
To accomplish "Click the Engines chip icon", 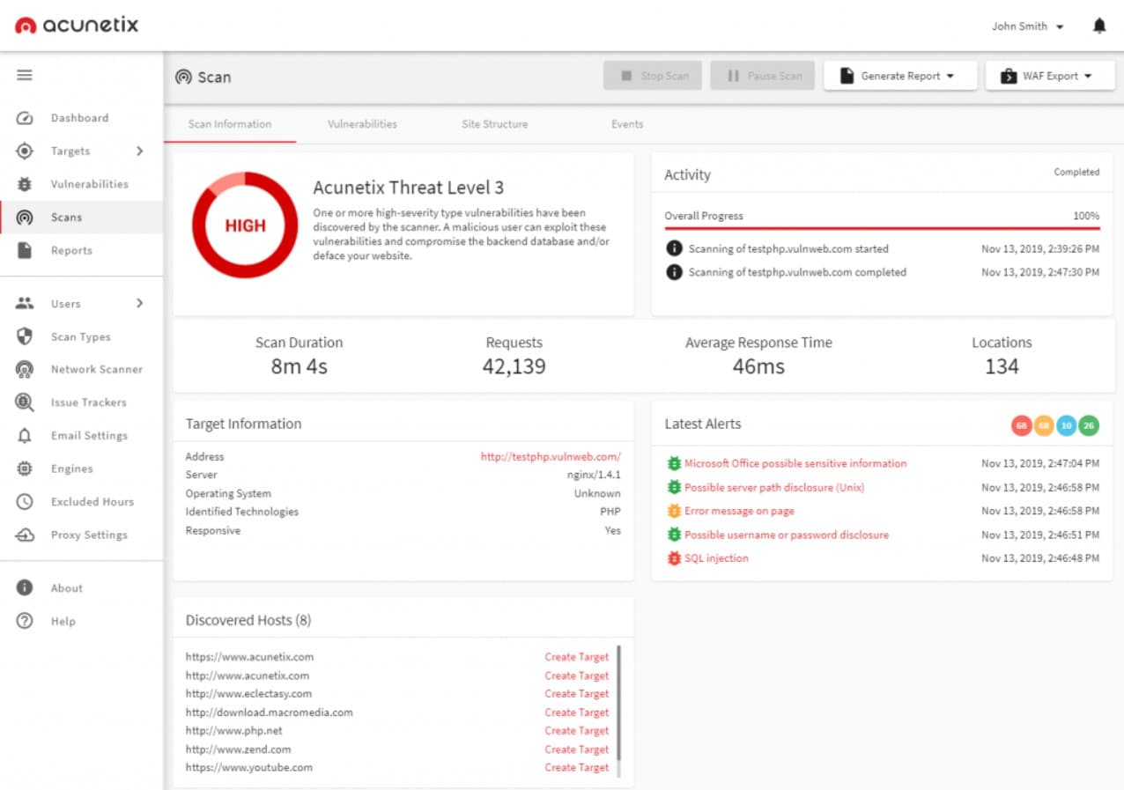I will [x=25, y=469].
